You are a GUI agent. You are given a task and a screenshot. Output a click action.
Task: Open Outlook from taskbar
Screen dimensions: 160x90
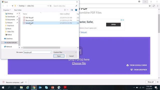(40, 87)
